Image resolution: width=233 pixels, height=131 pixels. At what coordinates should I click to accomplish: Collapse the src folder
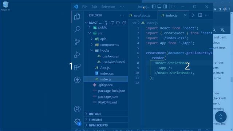(x=90, y=33)
